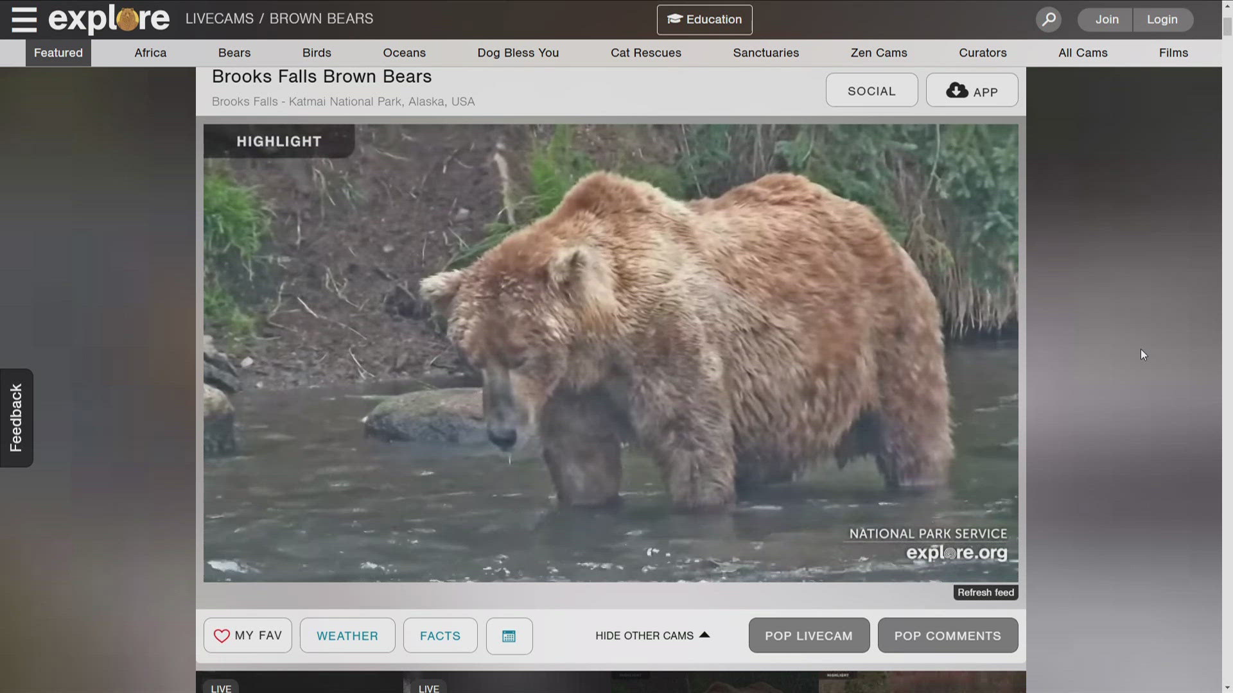Collapse Hide Other Cams expander

click(x=652, y=636)
